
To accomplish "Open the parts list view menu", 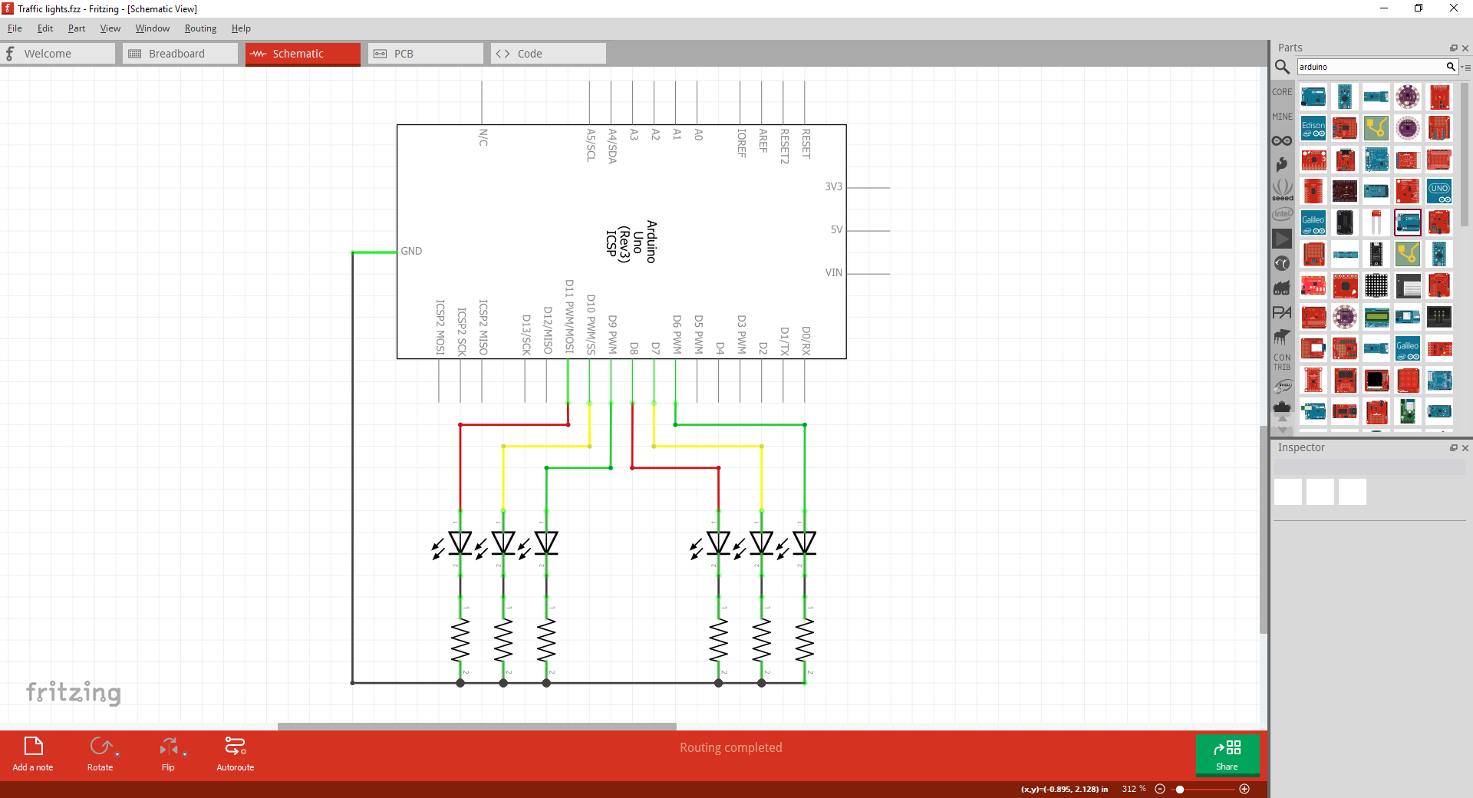I will pos(1466,67).
